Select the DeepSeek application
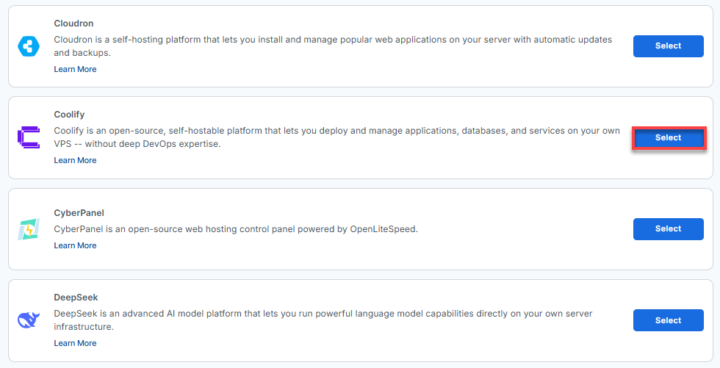This screenshot has width=720, height=368. point(668,320)
